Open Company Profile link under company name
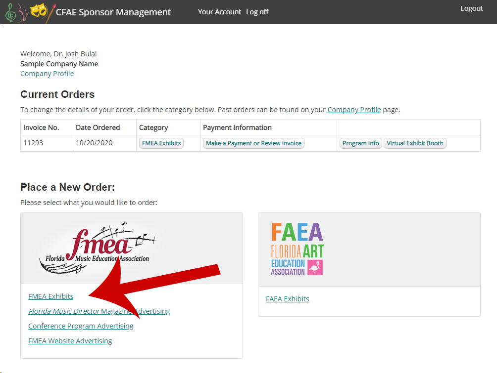The width and height of the screenshot is (497, 373). coord(47,74)
